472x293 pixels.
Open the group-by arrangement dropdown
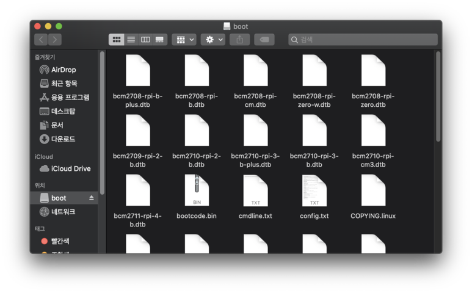(184, 40)
